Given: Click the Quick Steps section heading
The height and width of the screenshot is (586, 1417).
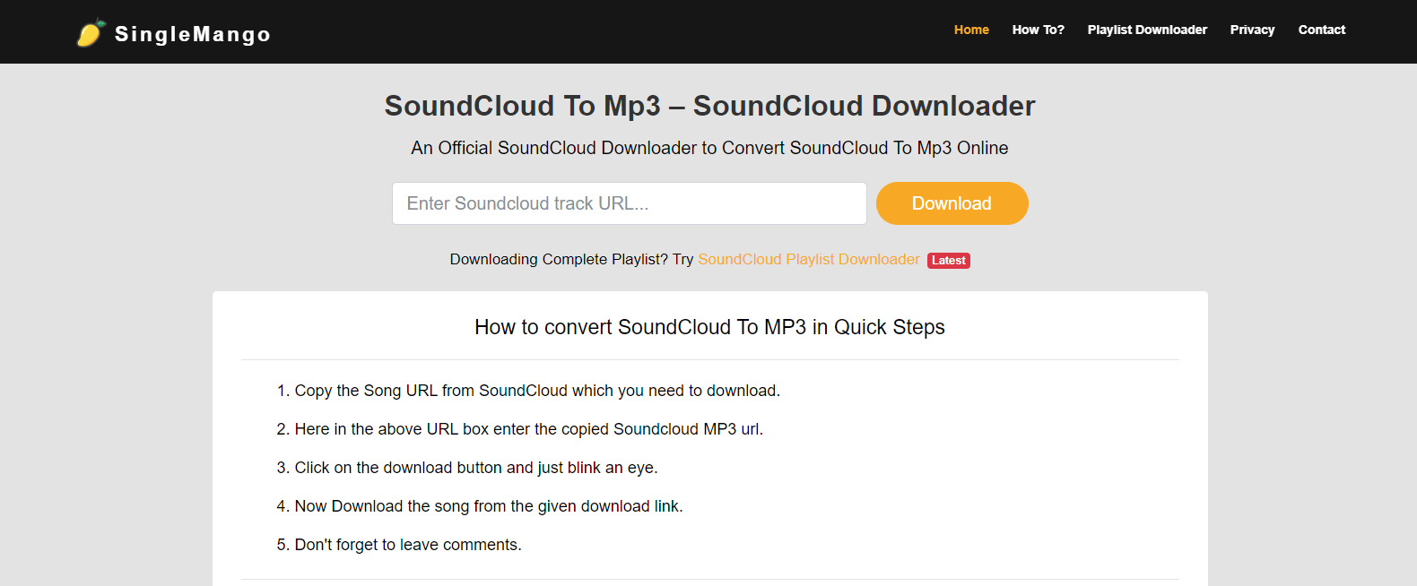Looking at the screenshot, I should point(708,327).
